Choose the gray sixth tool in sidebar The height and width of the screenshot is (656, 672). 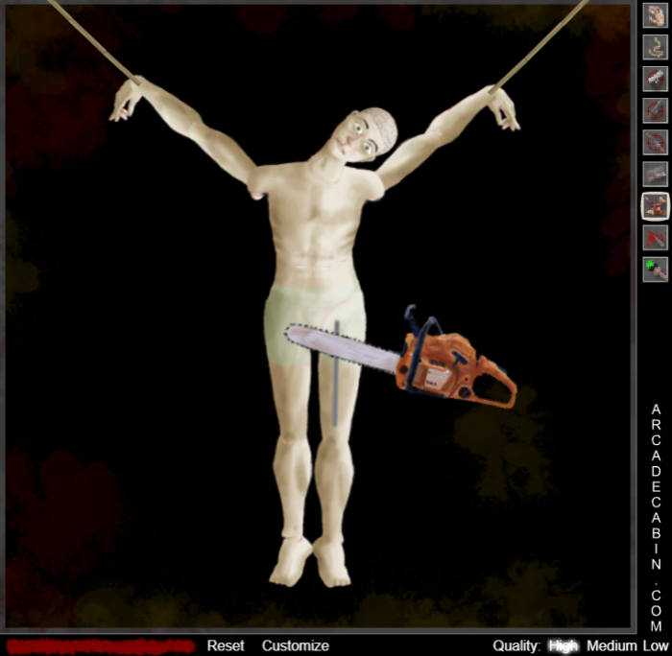point(655,174)
